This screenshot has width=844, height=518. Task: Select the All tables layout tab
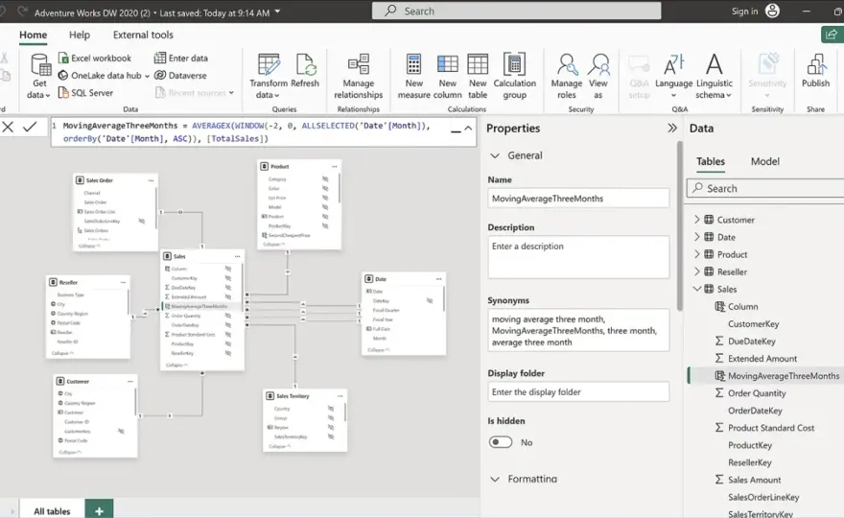click(52, 511)
